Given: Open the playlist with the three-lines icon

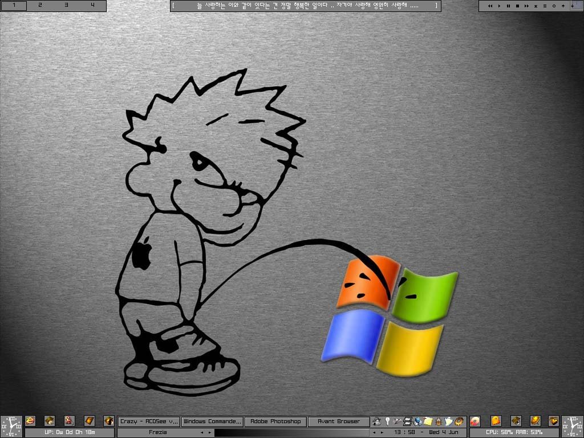Looking at the screenshot, I should click(545, 6).
